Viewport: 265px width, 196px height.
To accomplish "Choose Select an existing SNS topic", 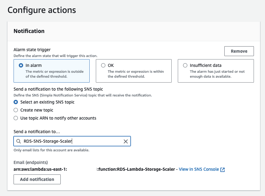I will pos(16,102).
